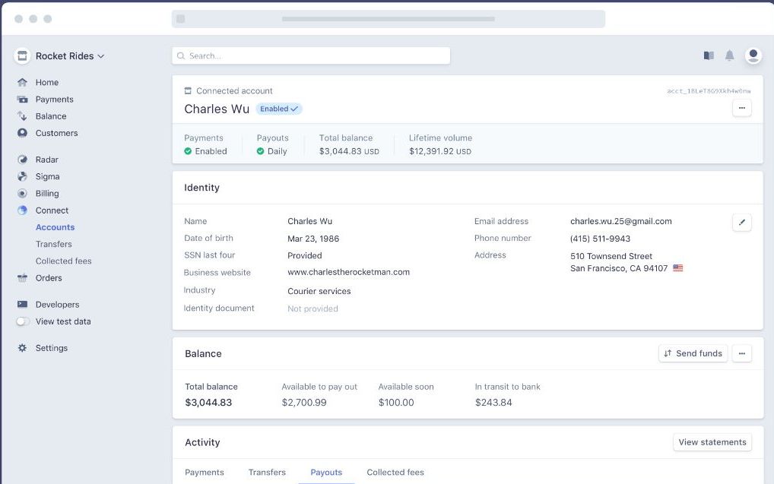Click the Search input field
Screen dimensions: 774x484
point(311,55)
